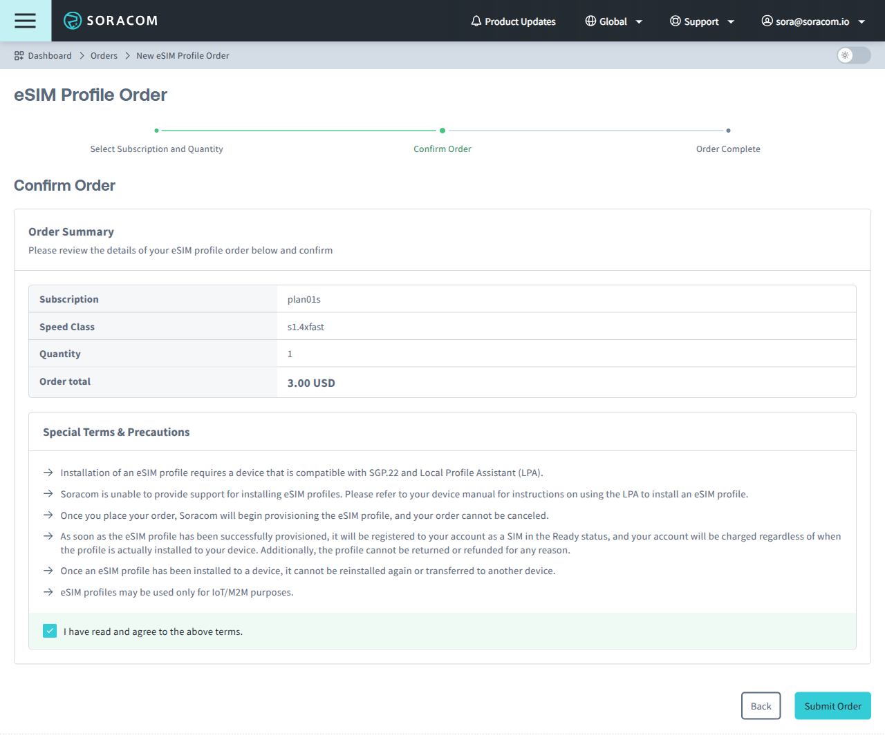885x742 pixels.
Task: Open the sora@soracom.io account dropdown
Action: pos(814,21)
